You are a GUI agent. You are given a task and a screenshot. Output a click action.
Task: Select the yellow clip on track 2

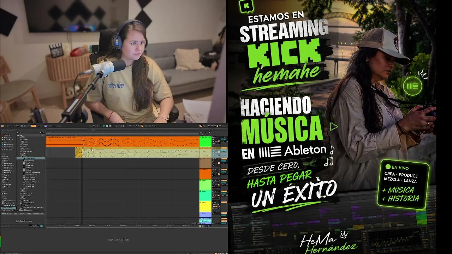pos(137,152)
